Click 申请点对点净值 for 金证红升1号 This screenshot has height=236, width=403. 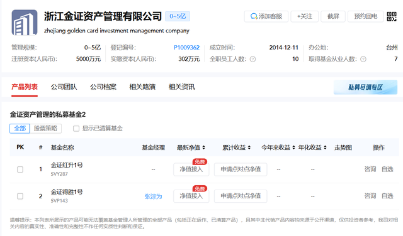pyautogui.click(x=241, y=169)
